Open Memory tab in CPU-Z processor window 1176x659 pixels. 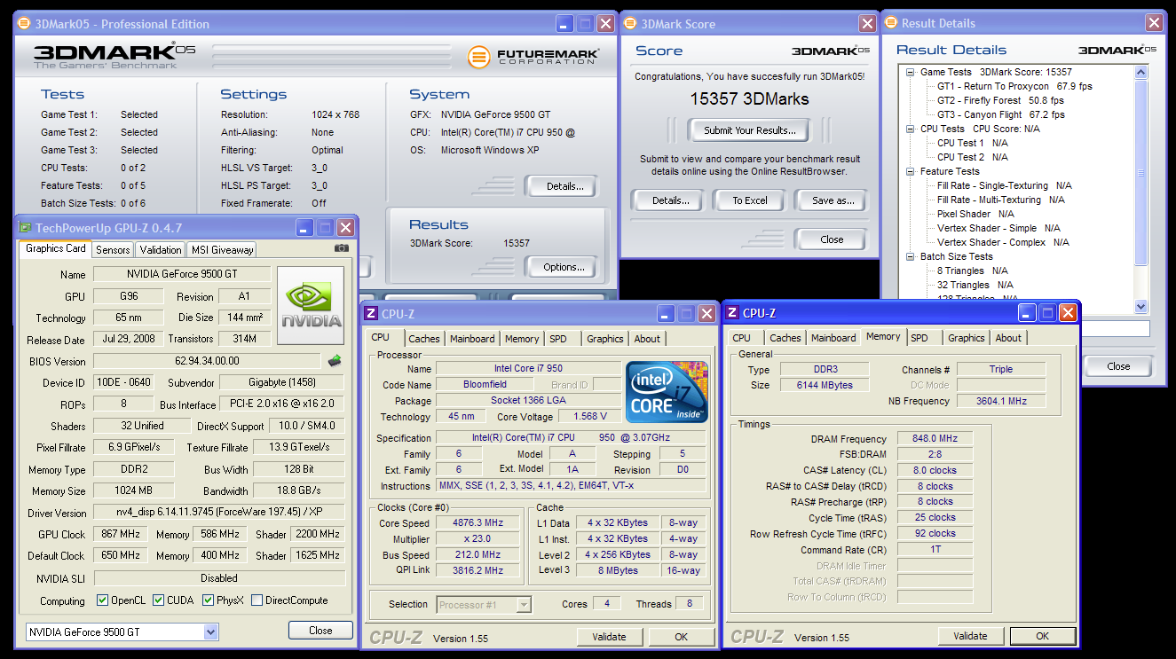click(522, 339)
